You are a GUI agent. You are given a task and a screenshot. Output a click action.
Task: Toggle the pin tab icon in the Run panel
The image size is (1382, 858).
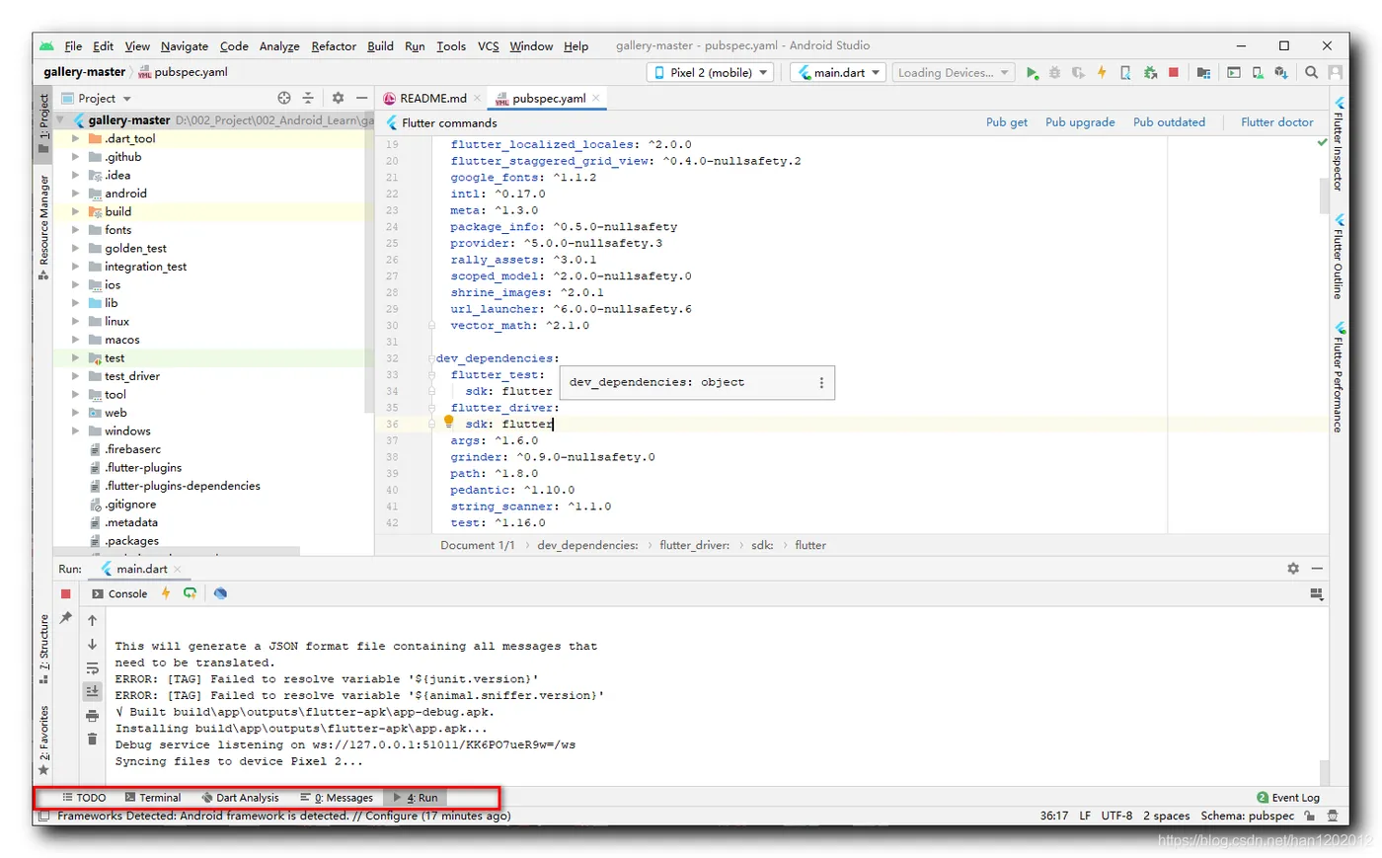66,618
